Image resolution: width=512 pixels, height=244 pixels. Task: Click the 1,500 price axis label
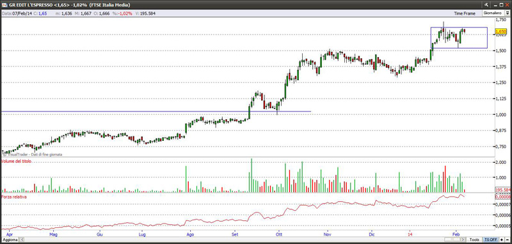pos(500,51)
